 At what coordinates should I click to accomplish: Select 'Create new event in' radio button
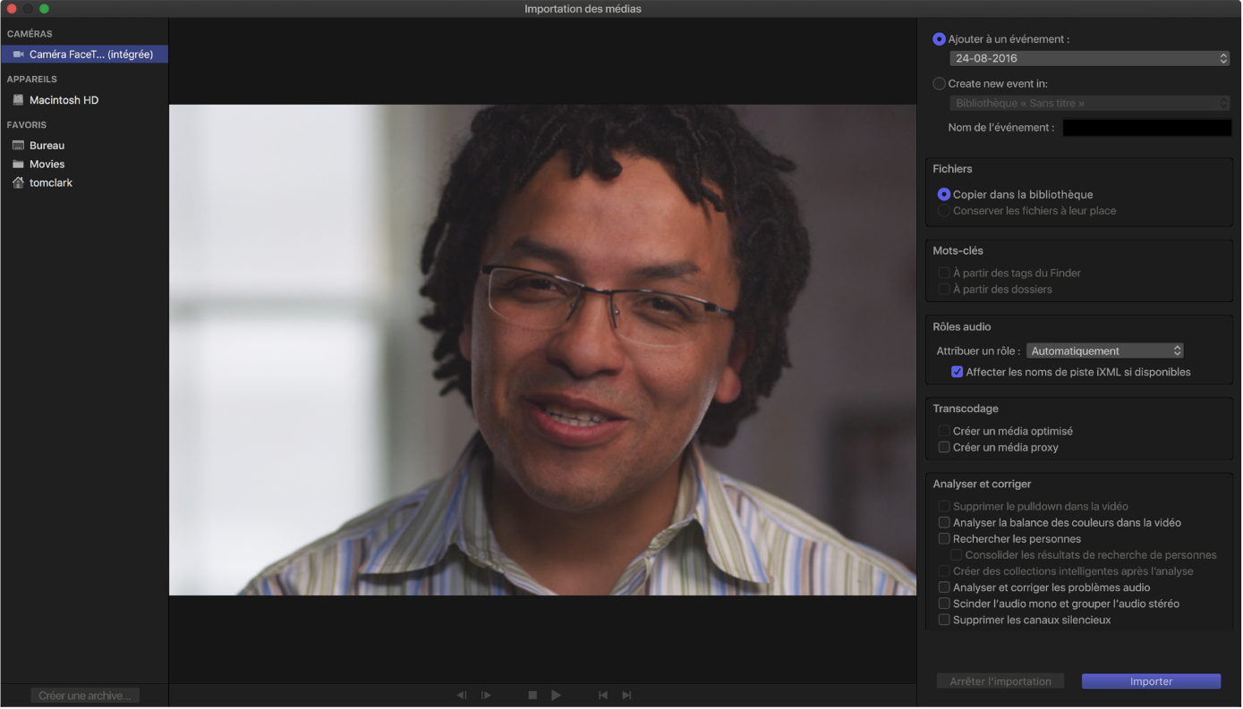click(x=939, y=84)
